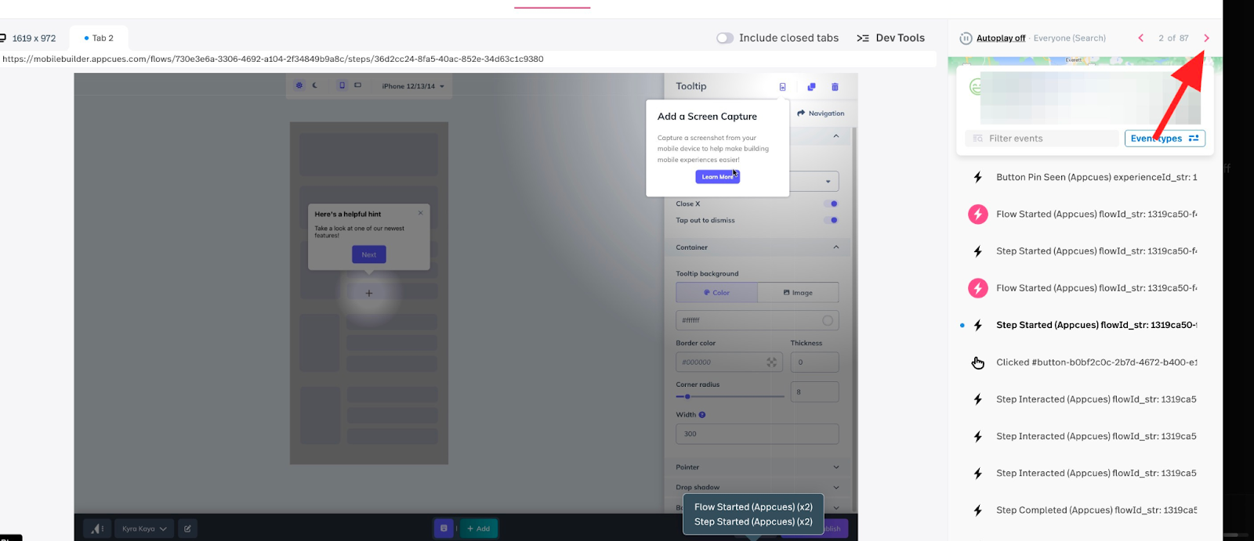Click the plus target beneath the tooltip preview
The width and height of the screenshot is (1254, 541).
click(369, 293)
